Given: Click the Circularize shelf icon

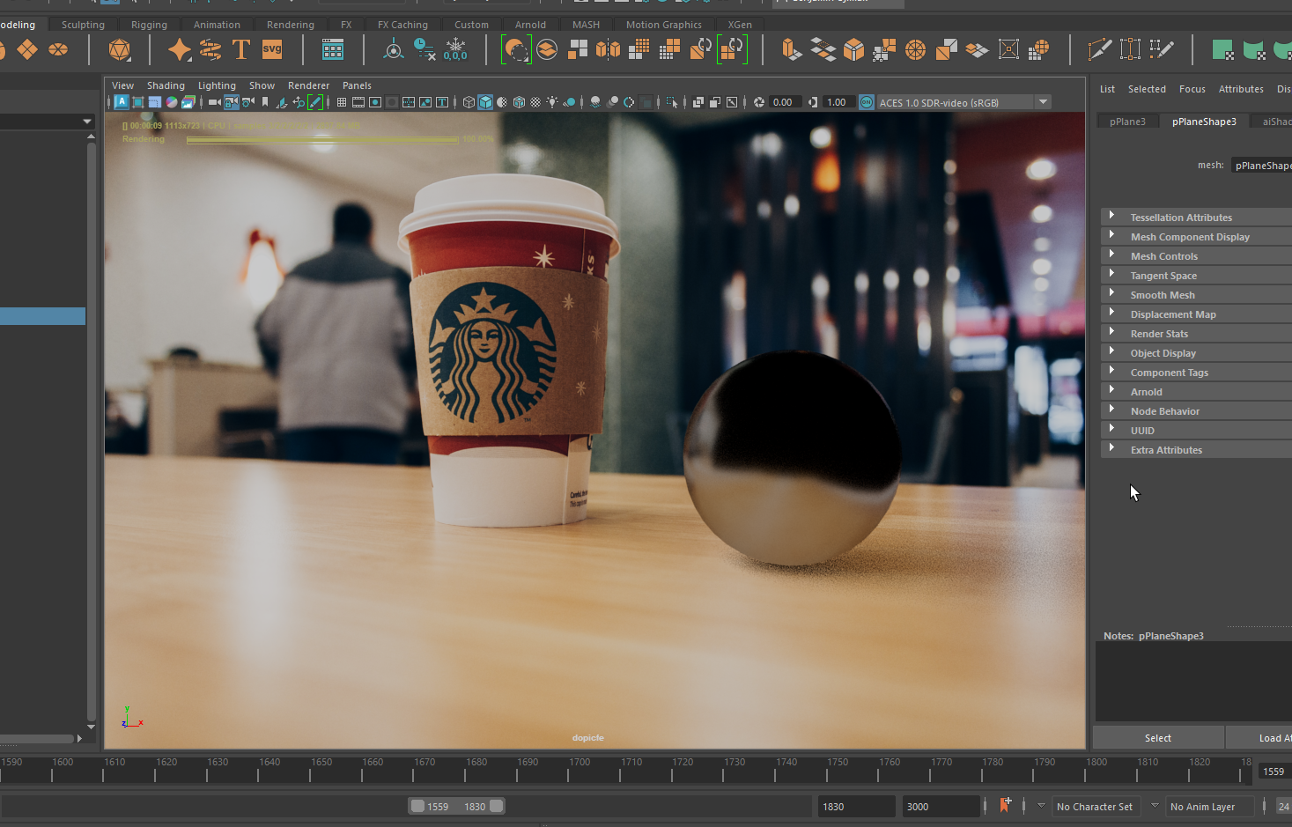Looking at the screenshot, I should coord(916,50).
